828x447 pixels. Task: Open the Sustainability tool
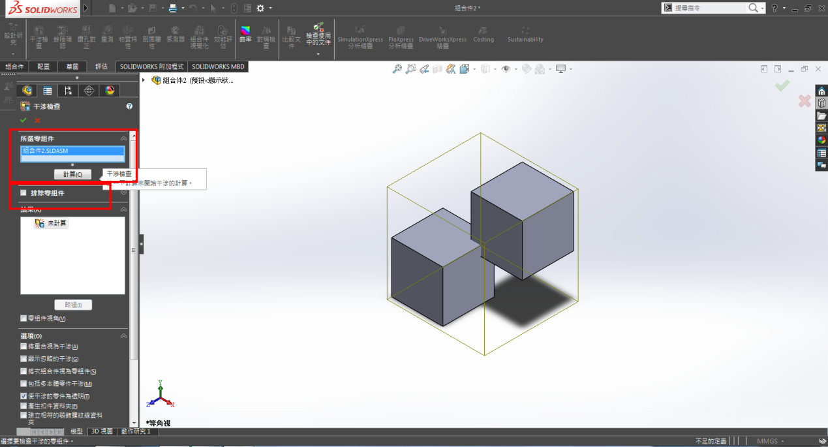point(525,34)
